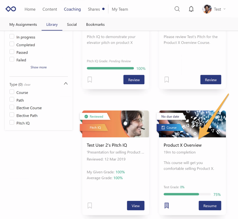Image resolution: width=238 pixels, height=219 pixels.
Task: Open the Test user dropdown arrow
Action: (224, 9)
